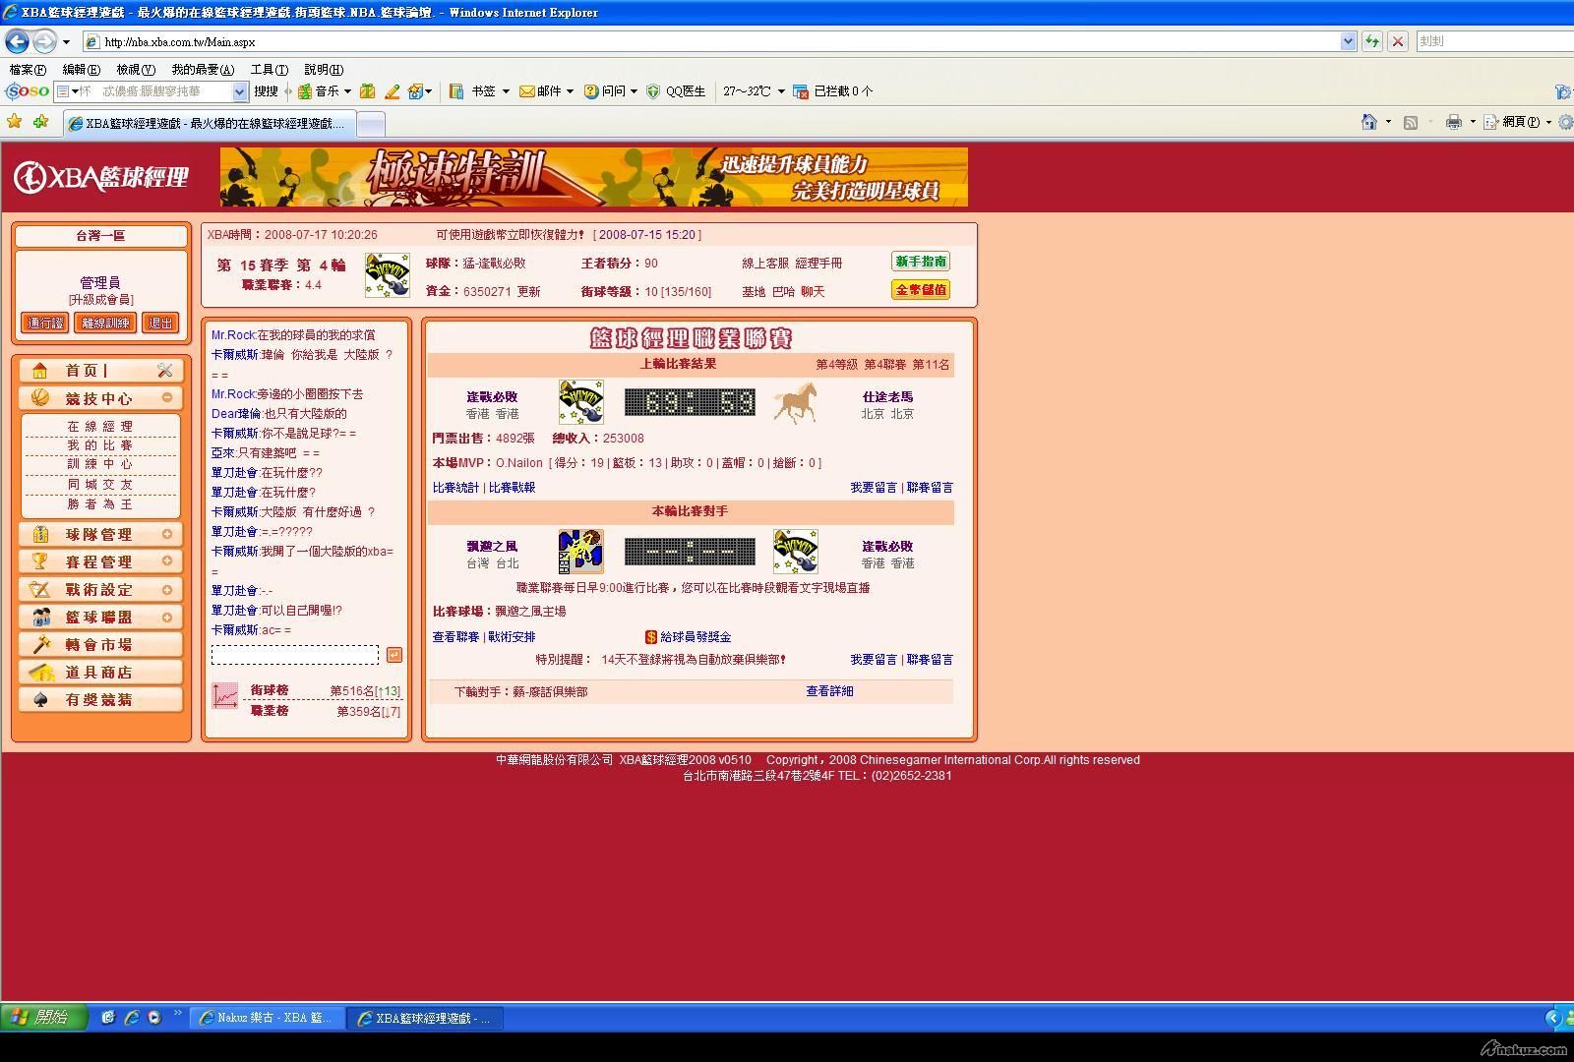Image resolution: width=1574 pixels, height=1062 pixels.
Task: Open the Home page icon in the IE command bar
Action: point(1368,122)
